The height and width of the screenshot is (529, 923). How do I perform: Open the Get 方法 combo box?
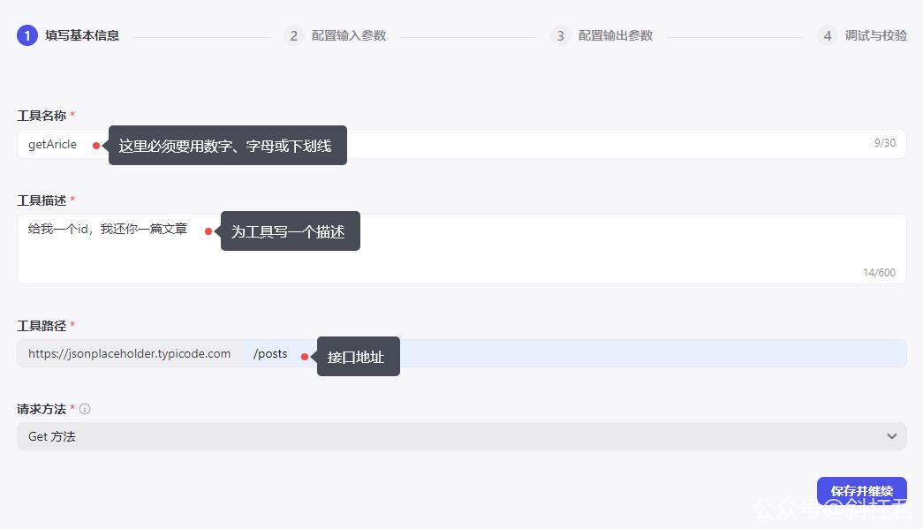point(461,436)
